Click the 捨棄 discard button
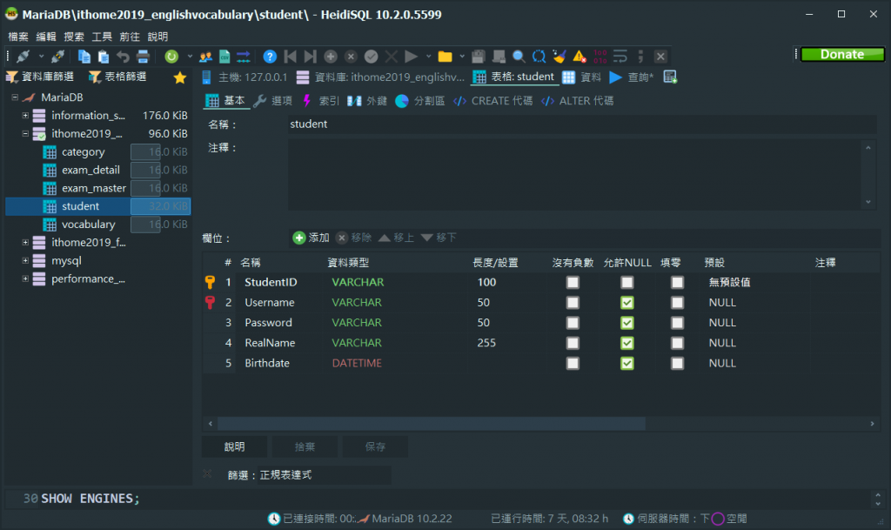Image resolution: width=891 pixels, height=530 pixels. tap(305, 447)
